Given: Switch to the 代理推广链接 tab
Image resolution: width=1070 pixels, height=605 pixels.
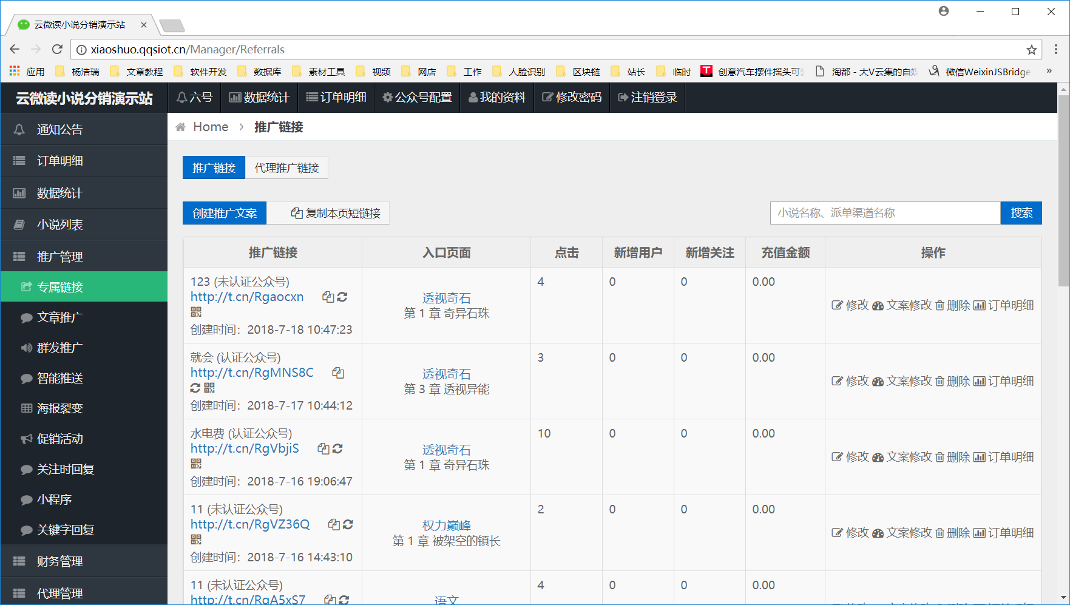Looking at the screenshot, I should click(286, 167).
